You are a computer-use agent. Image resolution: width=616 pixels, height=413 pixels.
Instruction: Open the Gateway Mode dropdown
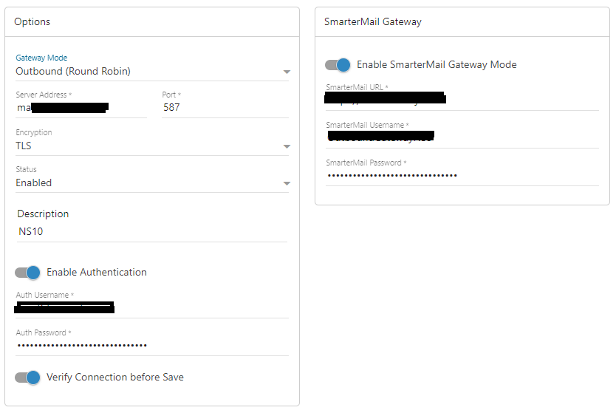tap(148, 72)
